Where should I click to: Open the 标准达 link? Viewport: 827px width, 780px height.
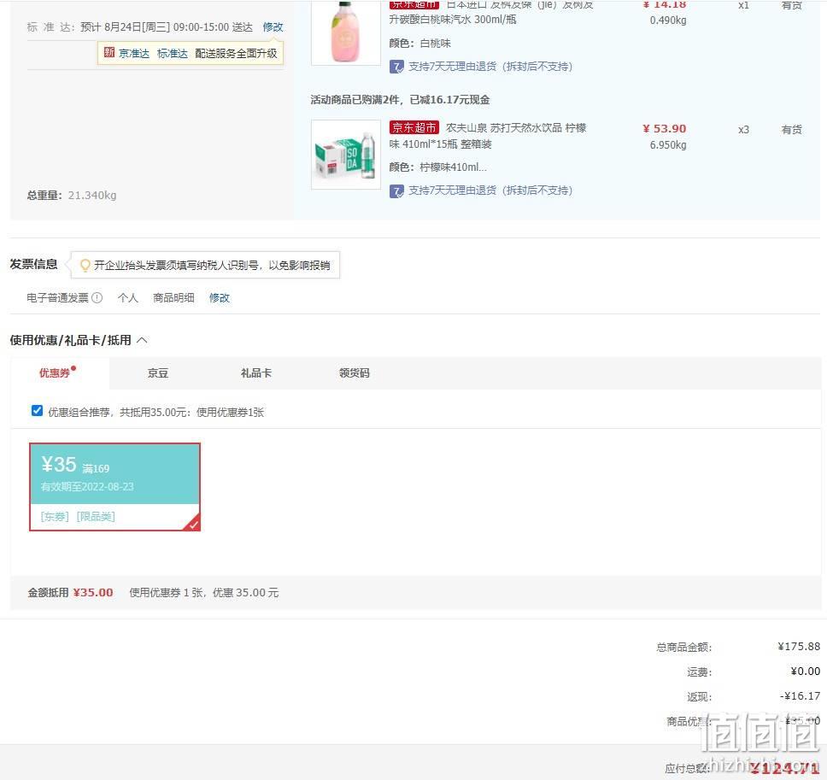(173, 53)
